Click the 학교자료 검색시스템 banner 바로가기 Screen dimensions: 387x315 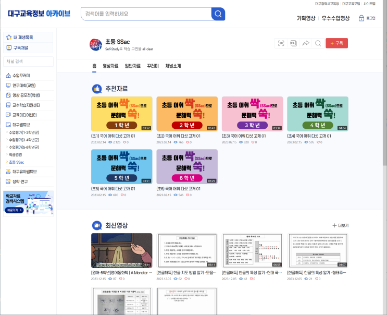(x=14, y=210)
